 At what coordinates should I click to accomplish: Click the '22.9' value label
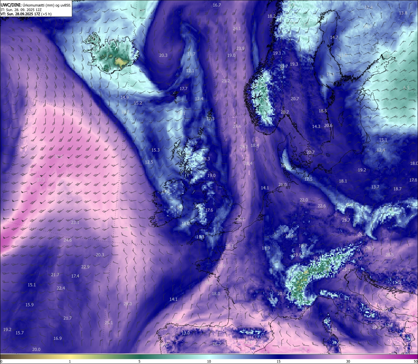tap(85, 267)
